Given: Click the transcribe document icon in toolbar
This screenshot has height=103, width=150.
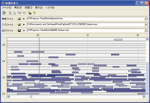Looking at the screenshot, I should click(4, 13).
